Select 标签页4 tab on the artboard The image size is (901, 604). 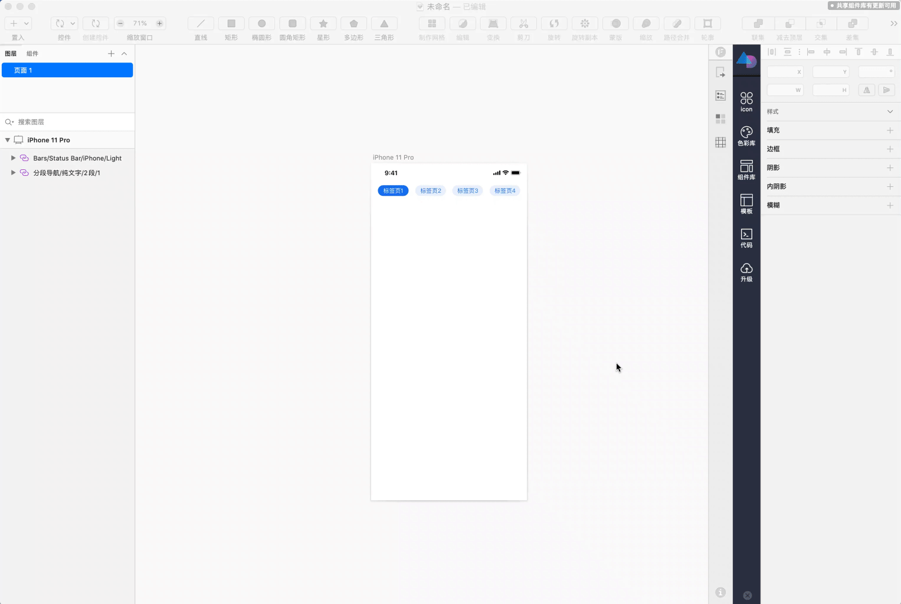(x=505, y=191)
